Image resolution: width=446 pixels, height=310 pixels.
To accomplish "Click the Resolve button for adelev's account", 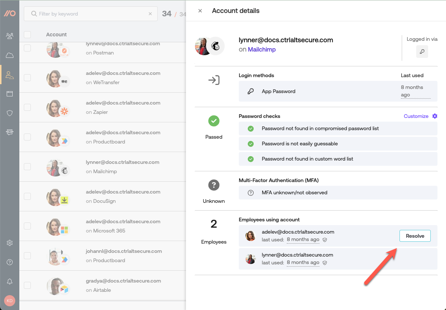I will click(x=415, y=236).
